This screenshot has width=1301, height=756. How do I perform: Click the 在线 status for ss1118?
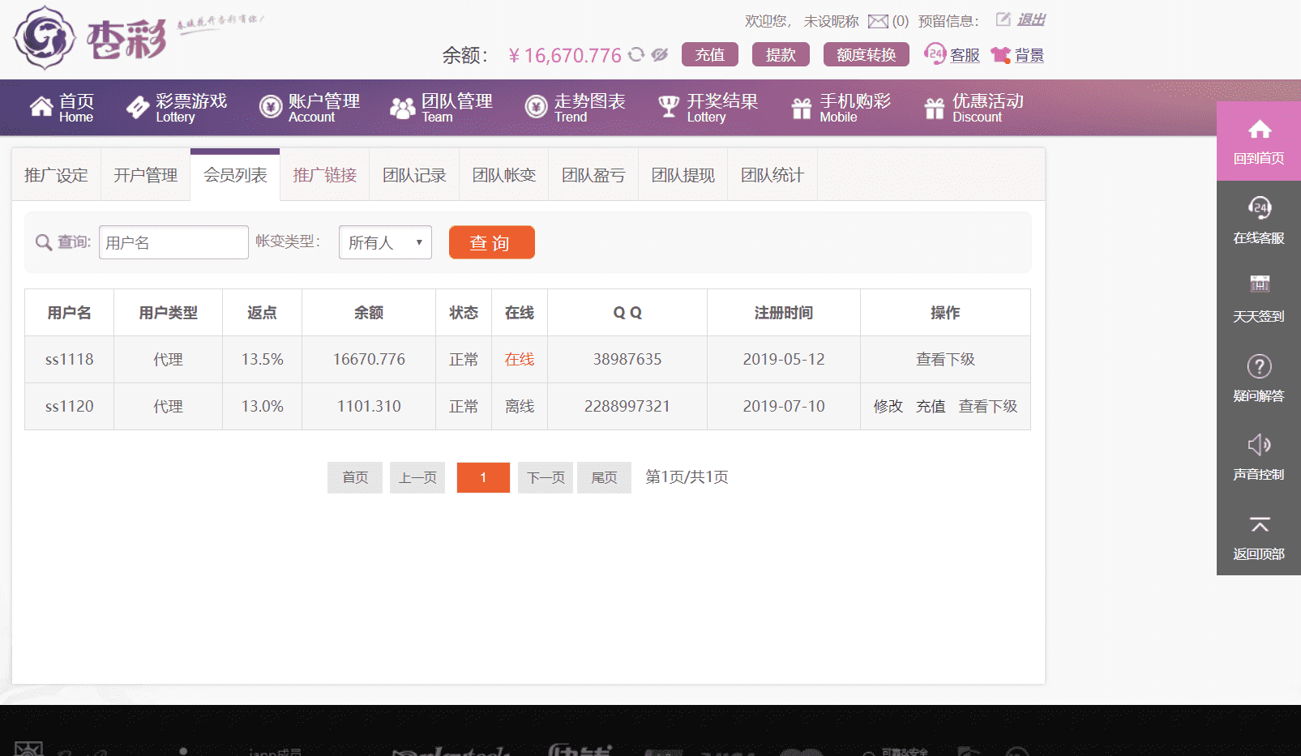[x=520, y=359]
